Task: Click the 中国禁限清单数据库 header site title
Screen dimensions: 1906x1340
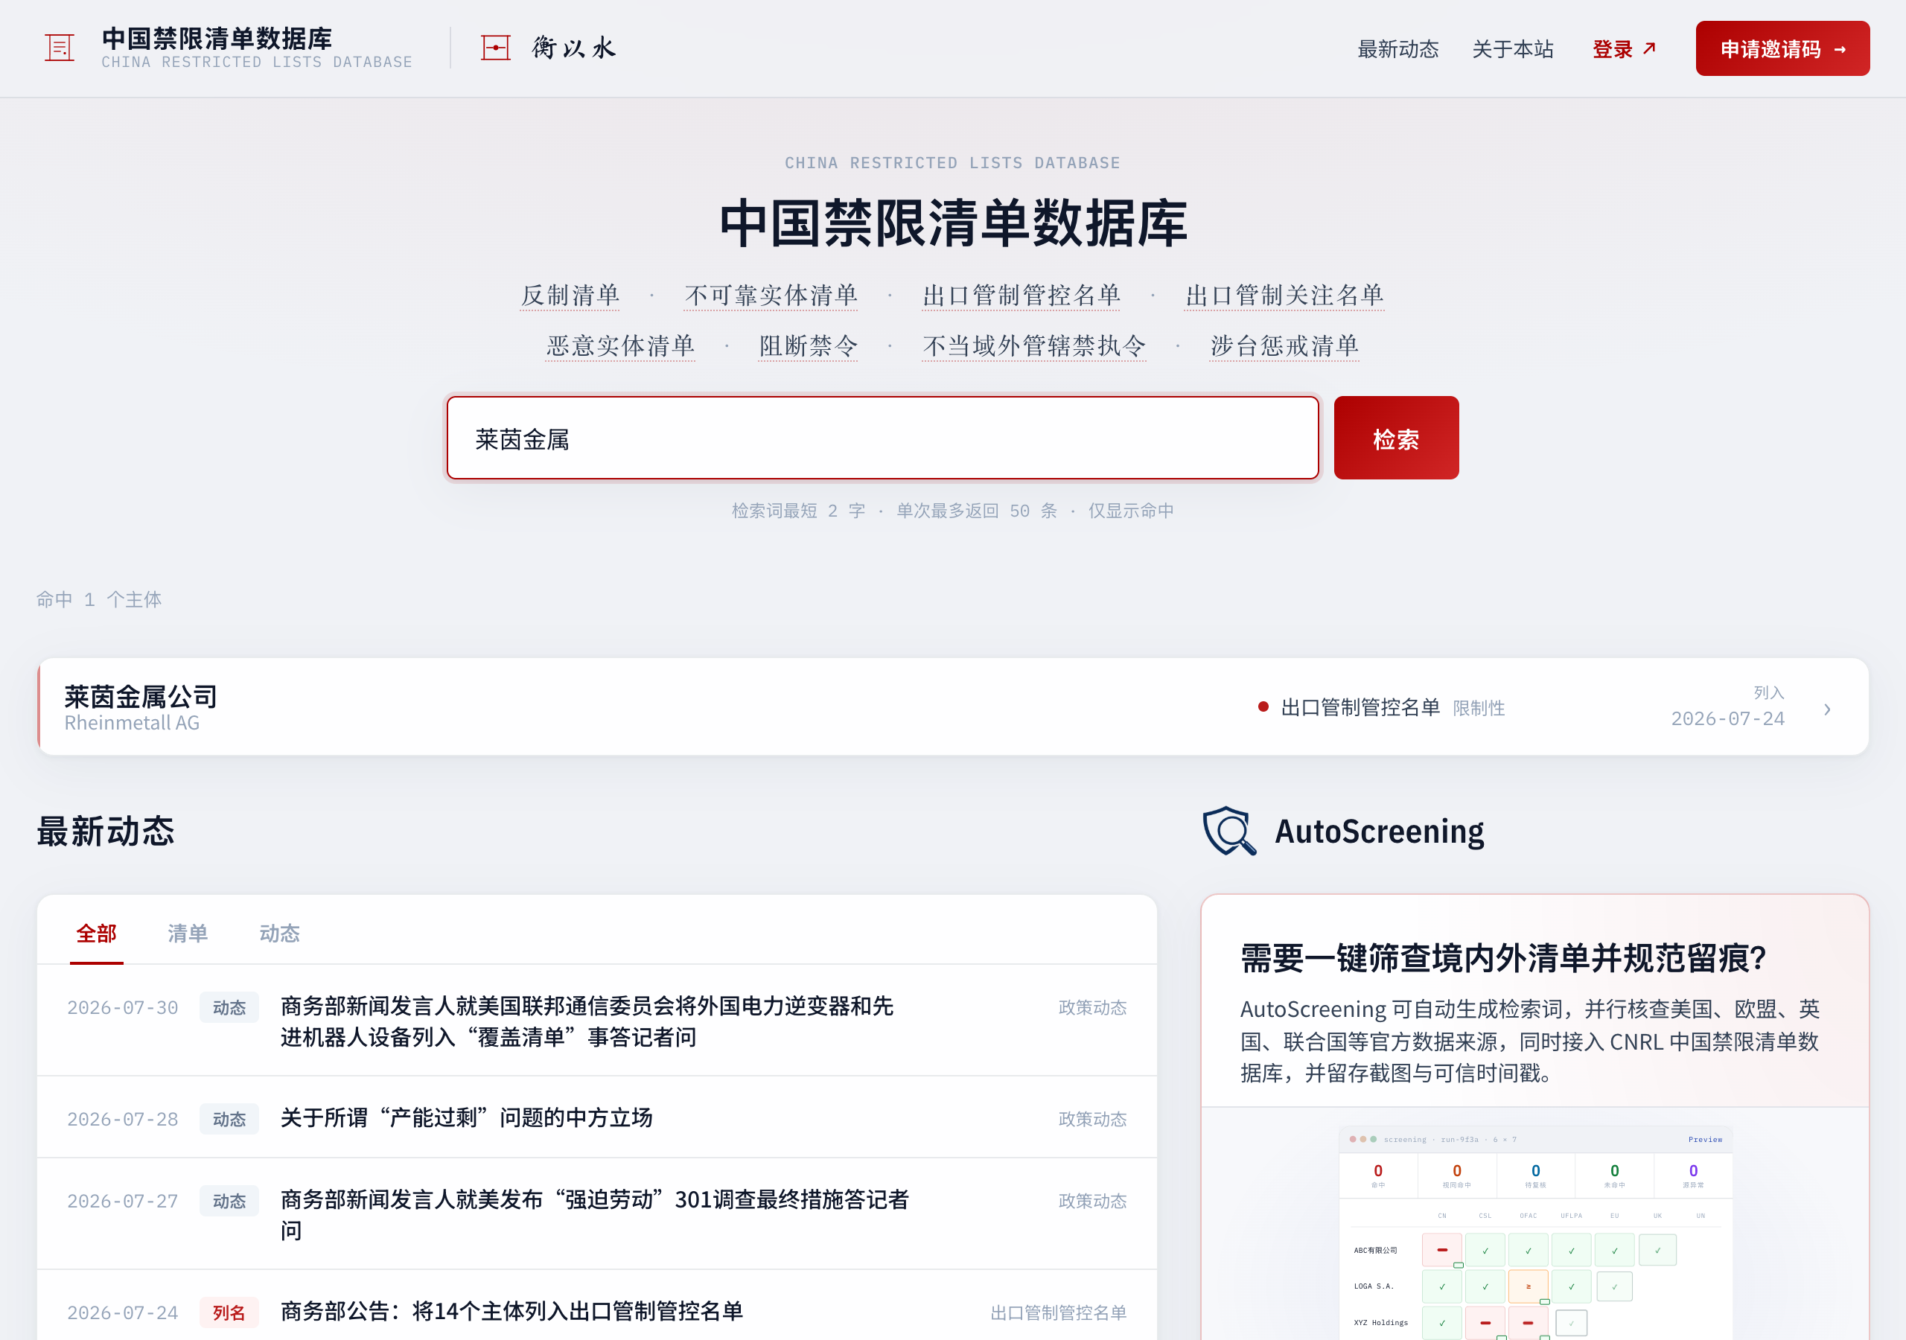Action: click(217, 38)
